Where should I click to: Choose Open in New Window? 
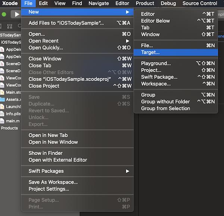[x=77, y=142]
